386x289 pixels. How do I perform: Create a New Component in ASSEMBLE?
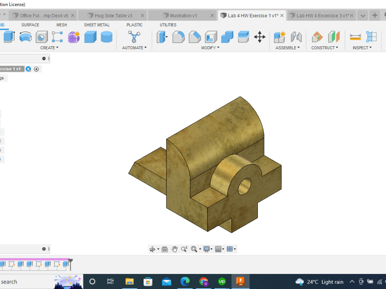pyautogui.click(x=279, y=37)
